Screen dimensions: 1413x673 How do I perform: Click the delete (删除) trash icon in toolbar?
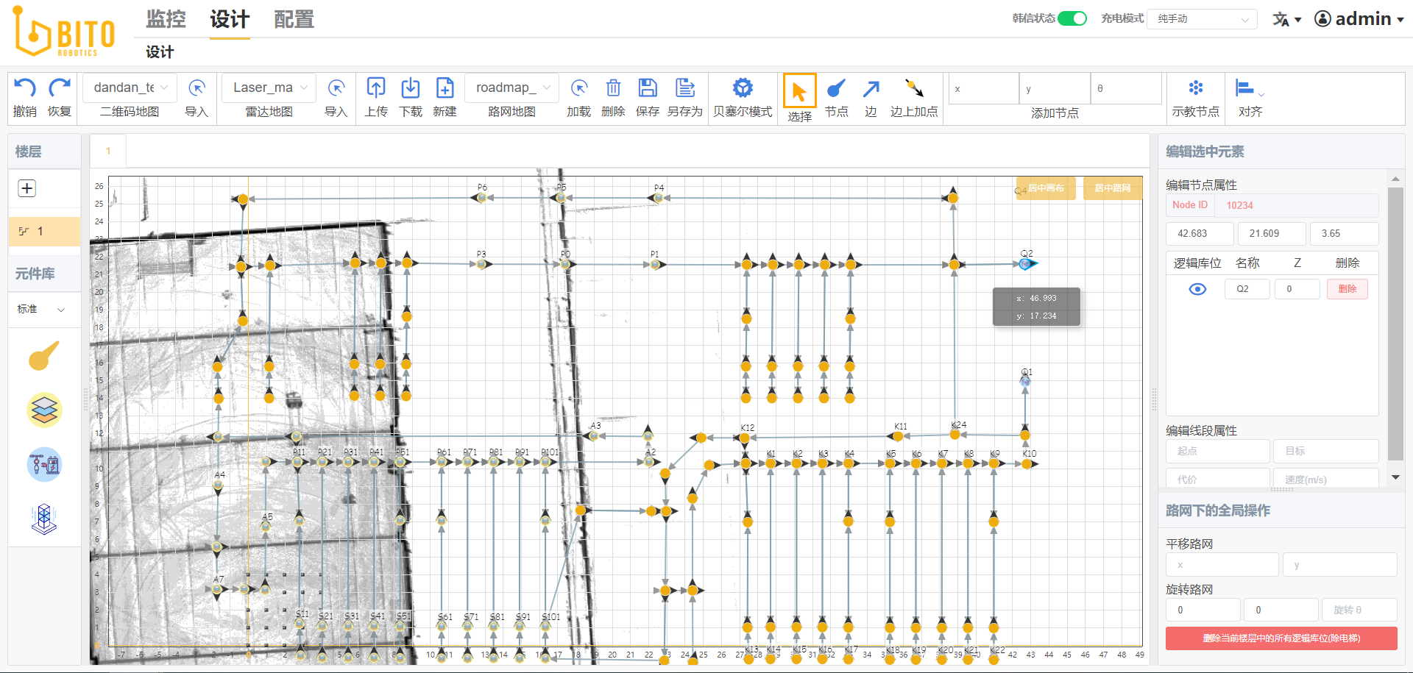click(613, 88)
